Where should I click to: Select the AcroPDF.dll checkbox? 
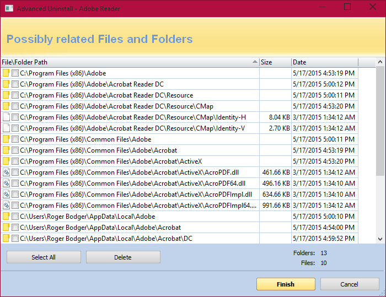pyautogui.click(x=15, y=172)
